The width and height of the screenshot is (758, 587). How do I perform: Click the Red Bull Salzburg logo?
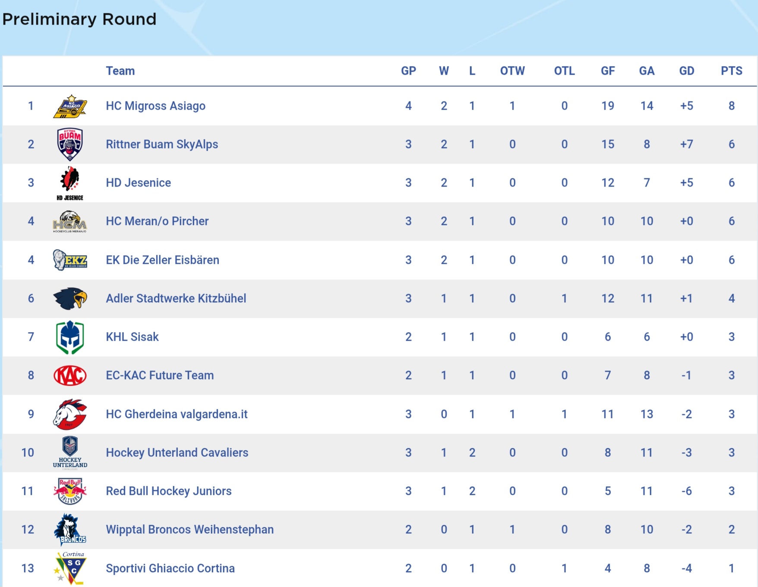tap(70, 491)
